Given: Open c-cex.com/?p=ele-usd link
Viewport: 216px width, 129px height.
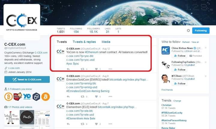Looking at the screenshot, I should click(80, 115).
